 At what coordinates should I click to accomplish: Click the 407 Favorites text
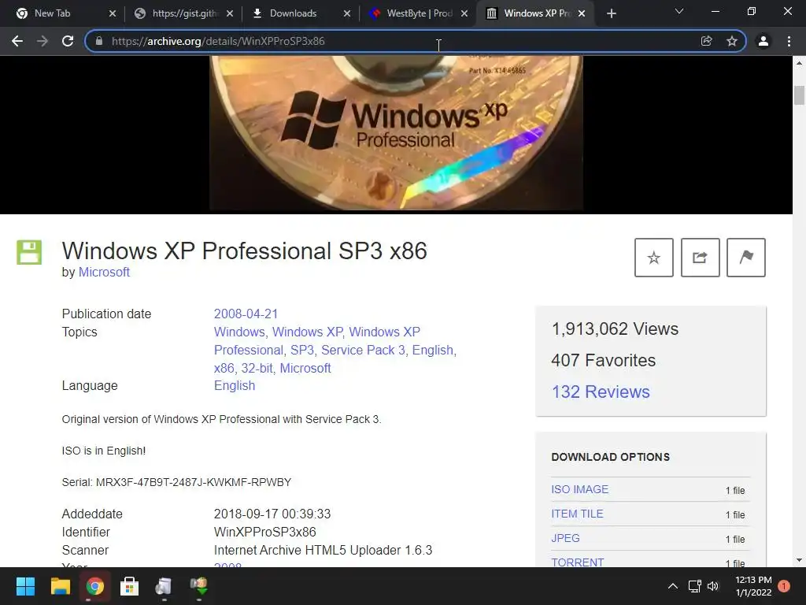pyautogui.click(x=604, y=360)
